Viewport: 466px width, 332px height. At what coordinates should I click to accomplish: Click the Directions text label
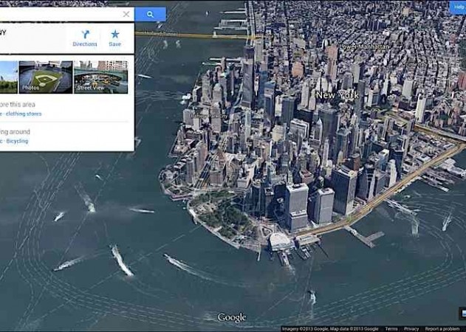(85, 44)
